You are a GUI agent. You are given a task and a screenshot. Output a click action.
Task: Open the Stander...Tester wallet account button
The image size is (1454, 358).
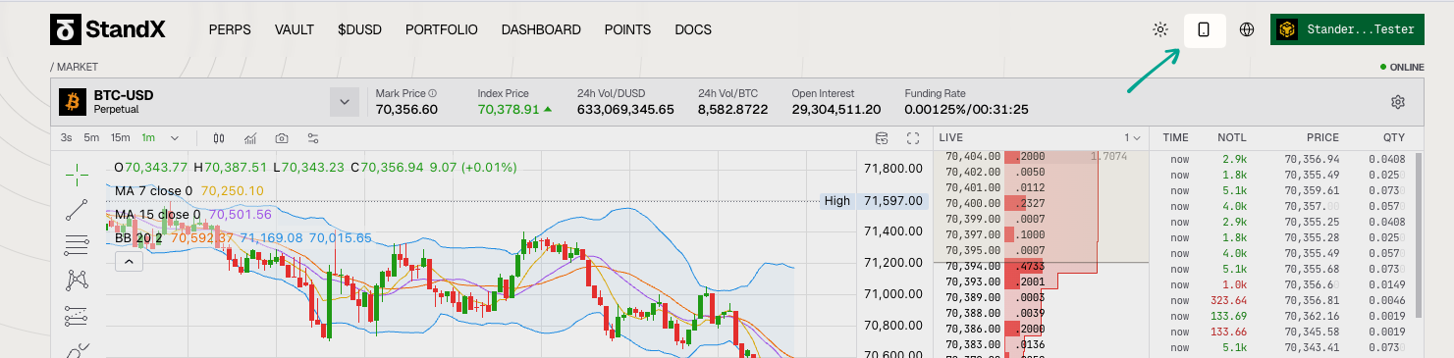pyautogui.click(x=1347, y=29)
